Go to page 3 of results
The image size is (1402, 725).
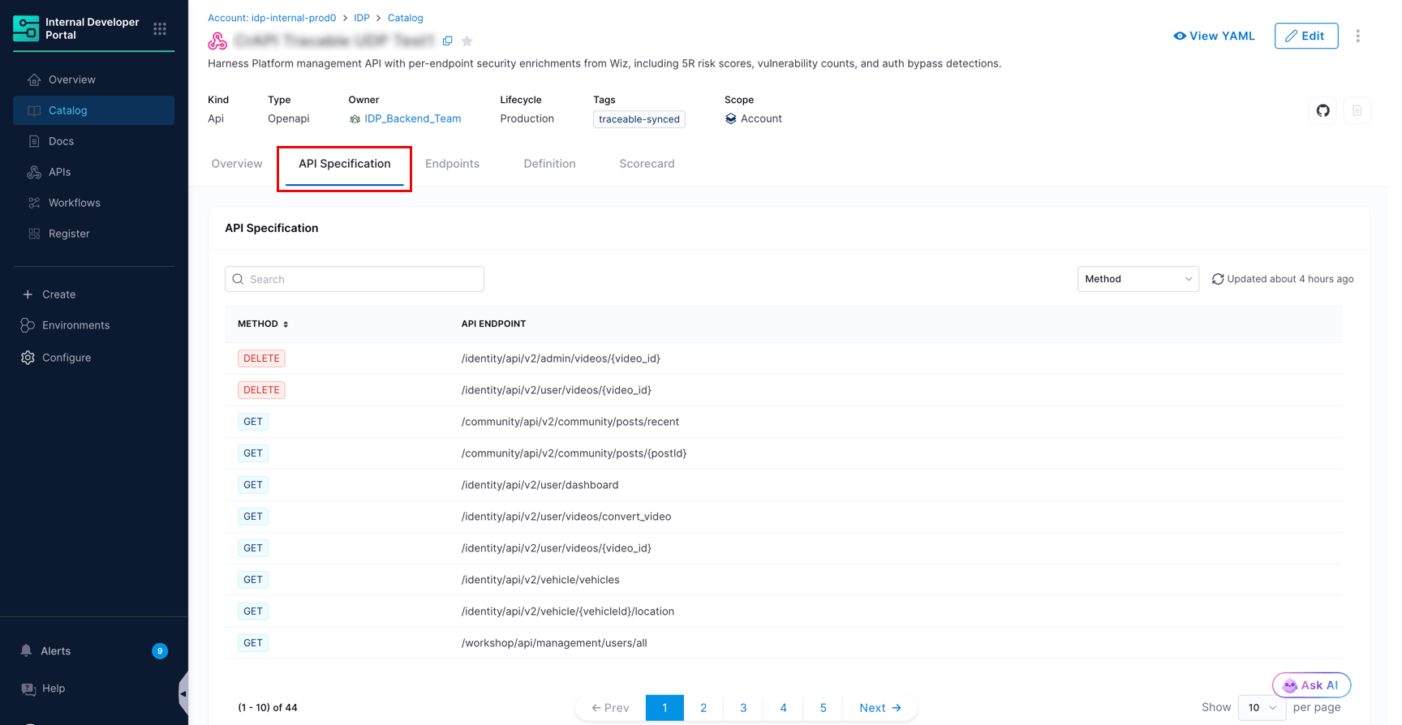pos(743,708)
